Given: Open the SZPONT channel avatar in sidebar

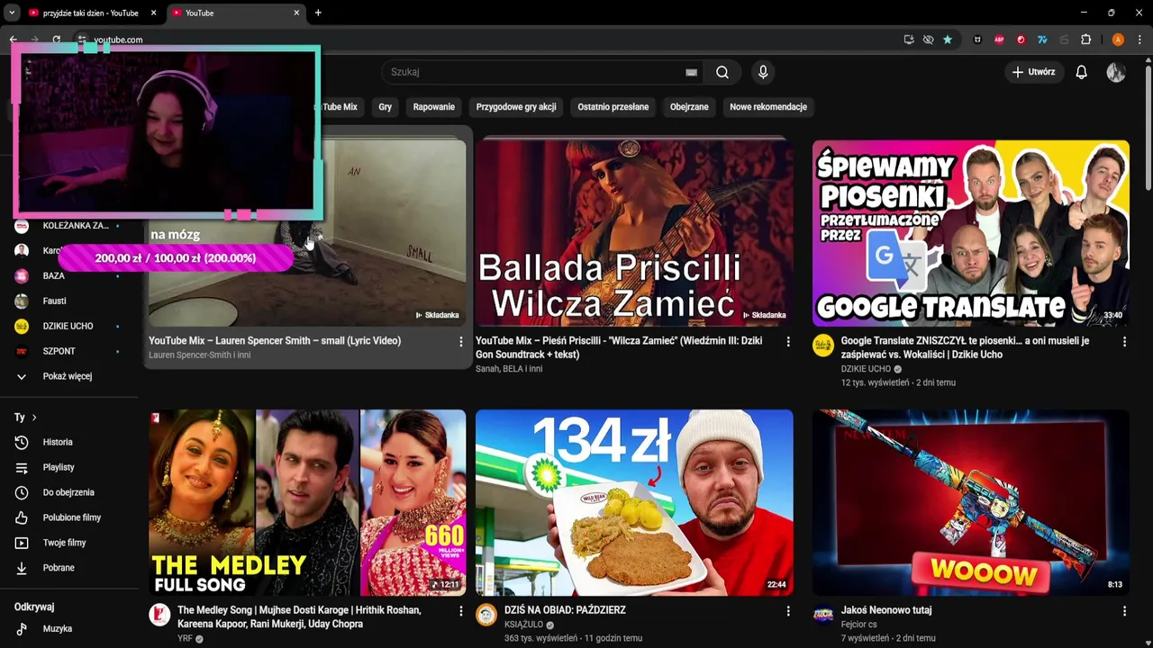Looking at the screenshot, I should 22,351.
